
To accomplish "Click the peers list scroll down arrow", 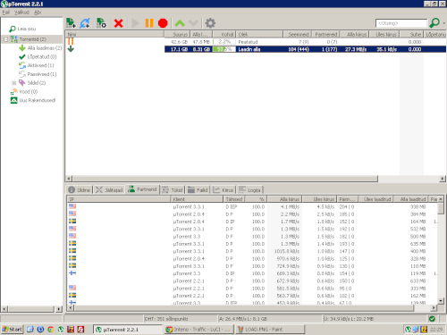I will point(441,301).
